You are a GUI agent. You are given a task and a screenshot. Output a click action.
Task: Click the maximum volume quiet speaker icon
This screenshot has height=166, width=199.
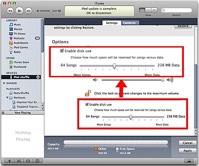coord(95,80)
